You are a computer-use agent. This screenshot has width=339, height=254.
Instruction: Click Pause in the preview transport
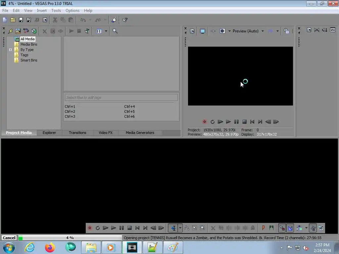[x=236, y=122]
